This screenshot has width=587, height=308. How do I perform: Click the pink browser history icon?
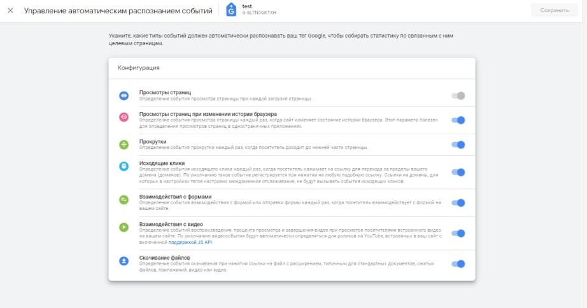pyautogui.click(x=124, y=117)
